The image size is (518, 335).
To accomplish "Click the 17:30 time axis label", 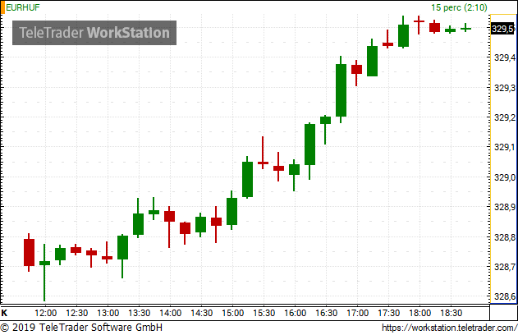I will (389, 313).
